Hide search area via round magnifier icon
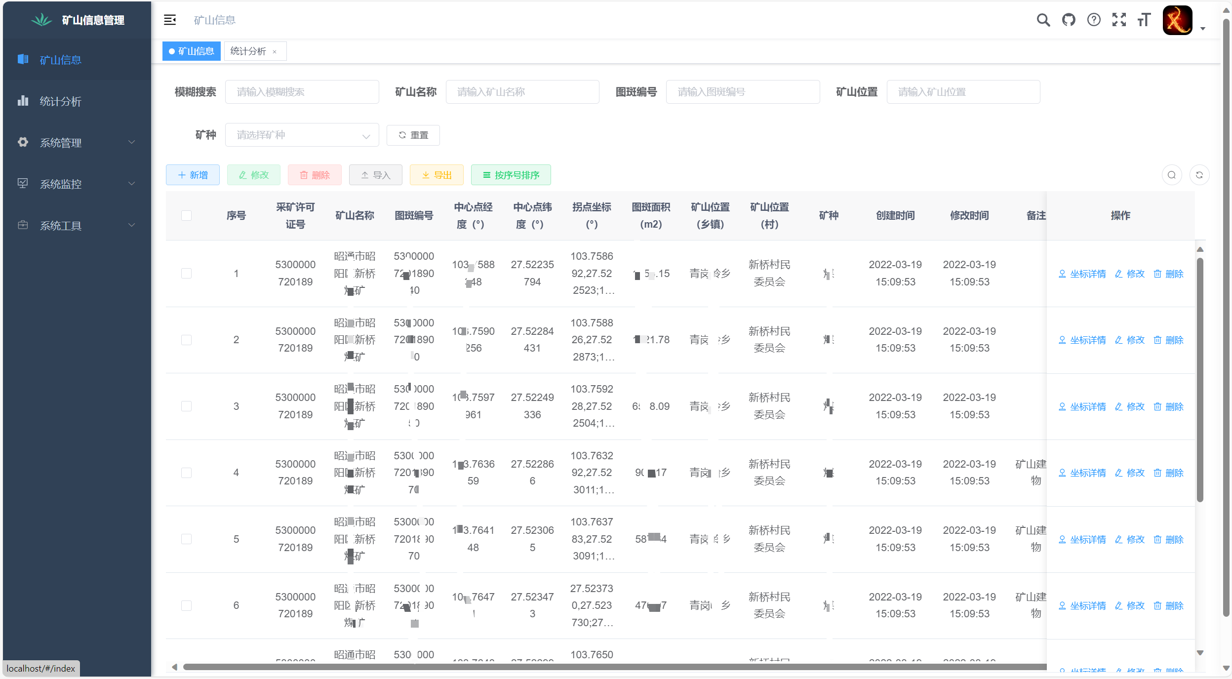Image resolution: width=1232 pixels, height=679 pixels. [x=1171, y=175]
